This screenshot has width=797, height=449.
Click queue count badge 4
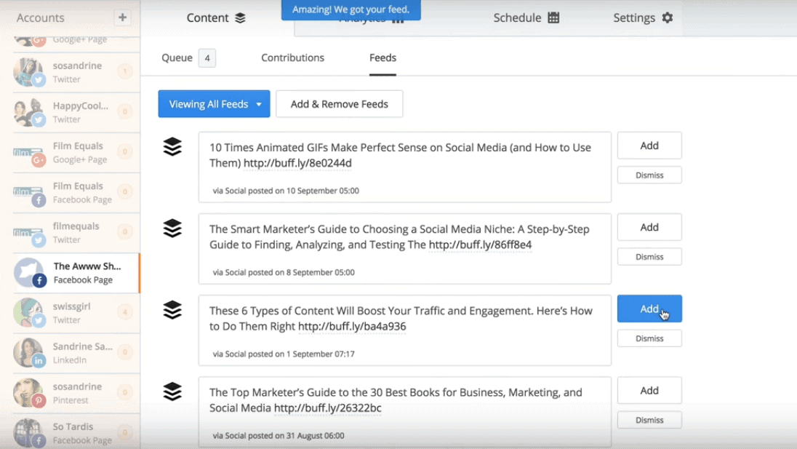point(207,58)
